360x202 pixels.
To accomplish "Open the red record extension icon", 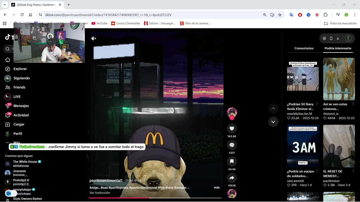I will [317, 15].
